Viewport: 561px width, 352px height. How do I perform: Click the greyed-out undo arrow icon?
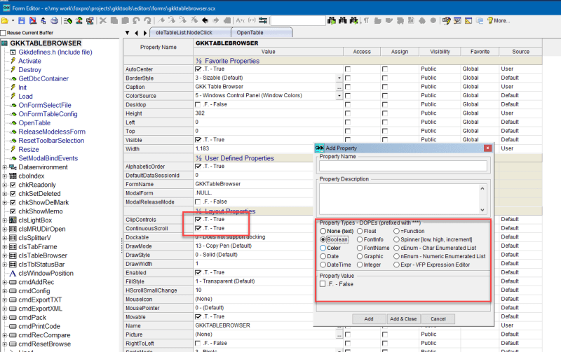pyautogui.click(x=136, y=21)
